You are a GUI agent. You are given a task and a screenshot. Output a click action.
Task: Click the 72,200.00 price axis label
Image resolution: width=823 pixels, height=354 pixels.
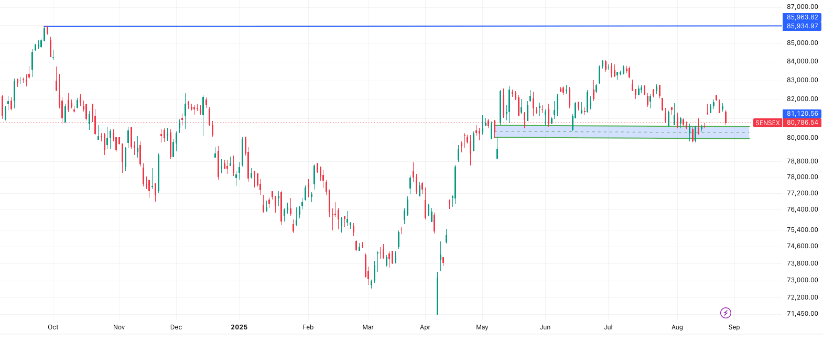tap(802, 297)
